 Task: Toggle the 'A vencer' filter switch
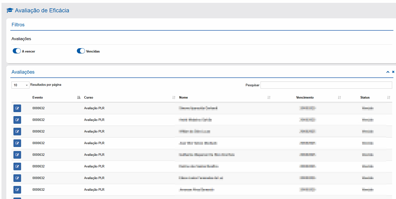point(17,51)
